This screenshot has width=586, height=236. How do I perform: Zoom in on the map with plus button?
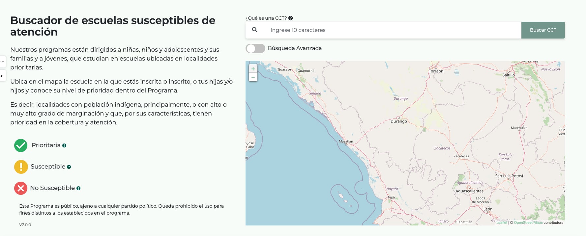253,68
